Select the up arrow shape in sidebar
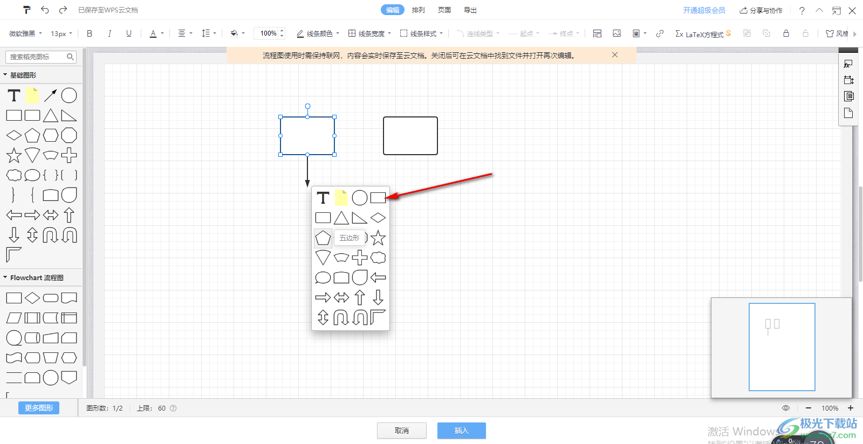The height and width of the screenshot is (444, 863). (x=69, y=215)
